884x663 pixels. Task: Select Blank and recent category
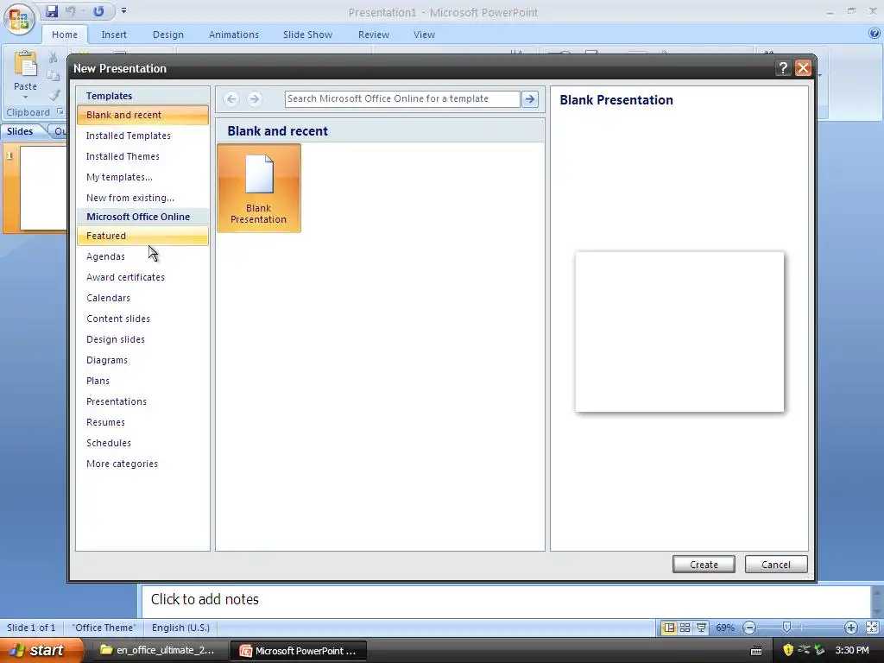(142, 115)
